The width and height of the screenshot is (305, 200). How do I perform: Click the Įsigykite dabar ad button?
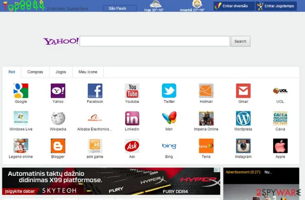coord(20,191)
